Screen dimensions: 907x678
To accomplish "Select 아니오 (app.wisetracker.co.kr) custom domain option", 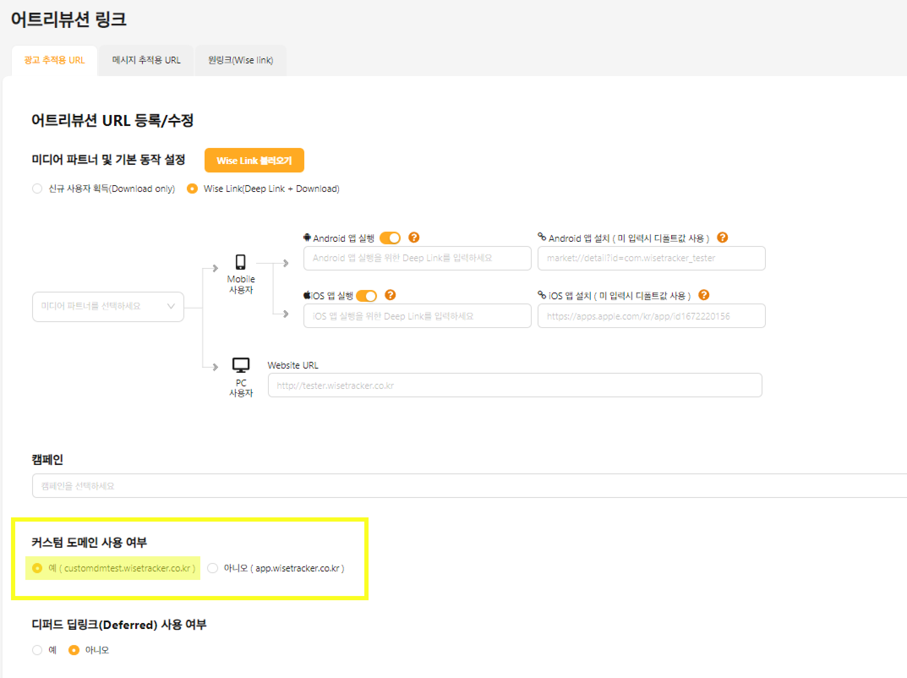I will point(213,568).
